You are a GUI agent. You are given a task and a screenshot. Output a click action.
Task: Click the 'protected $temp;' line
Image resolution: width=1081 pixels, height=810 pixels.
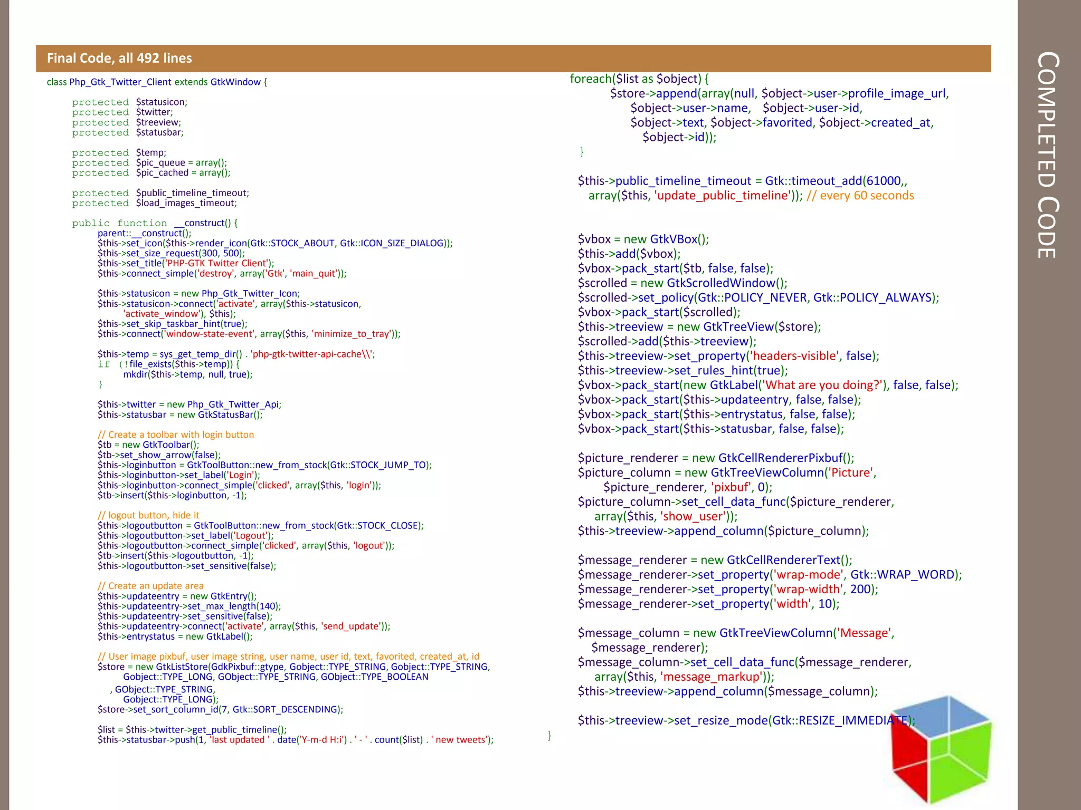(x=119, y=153)
